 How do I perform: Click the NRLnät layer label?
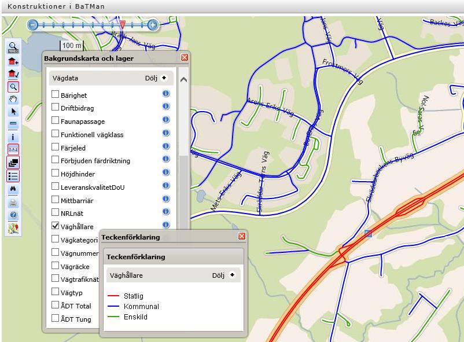click(x=72, y=214)
